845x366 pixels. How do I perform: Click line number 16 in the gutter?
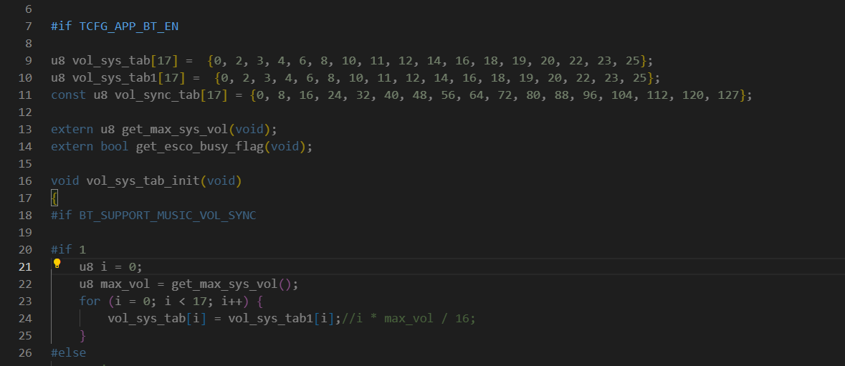pos(25,180)
